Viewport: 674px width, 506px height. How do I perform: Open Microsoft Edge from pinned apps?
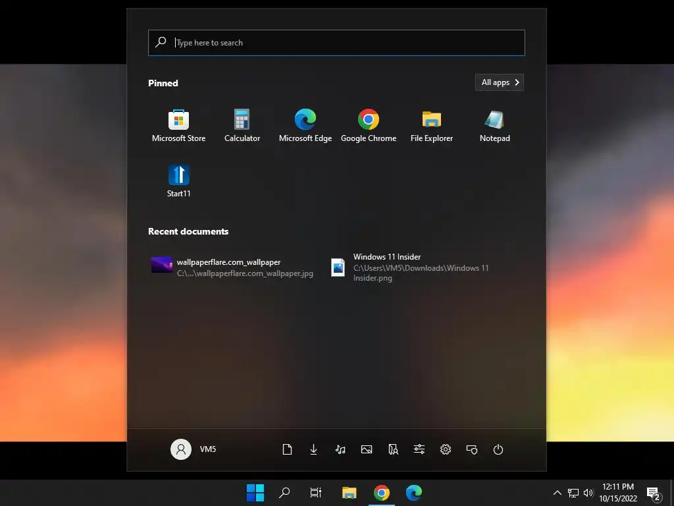click(x=305, y=126)
